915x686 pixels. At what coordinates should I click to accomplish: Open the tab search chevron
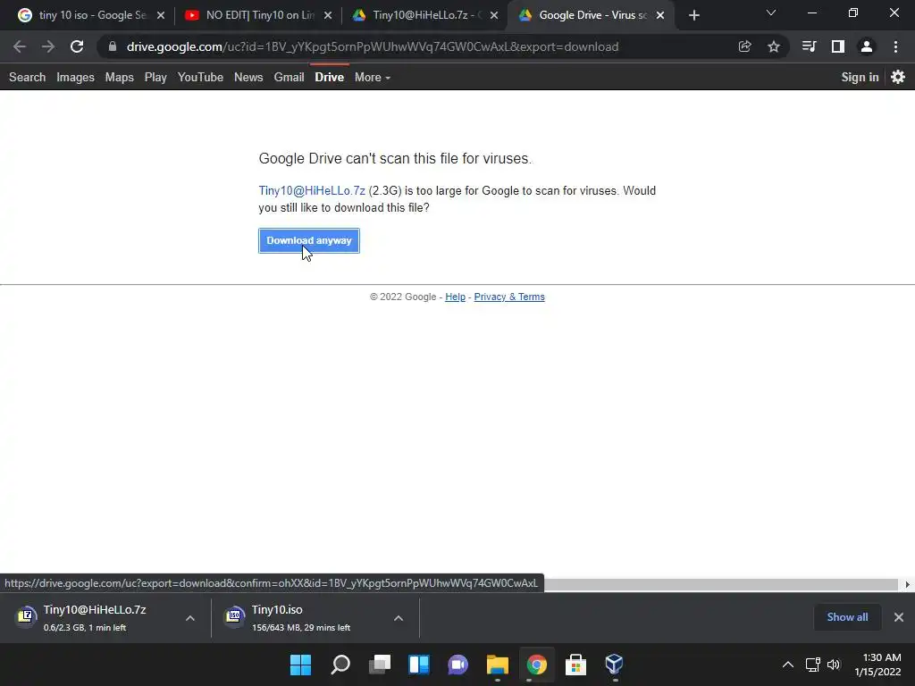(771, 13)
